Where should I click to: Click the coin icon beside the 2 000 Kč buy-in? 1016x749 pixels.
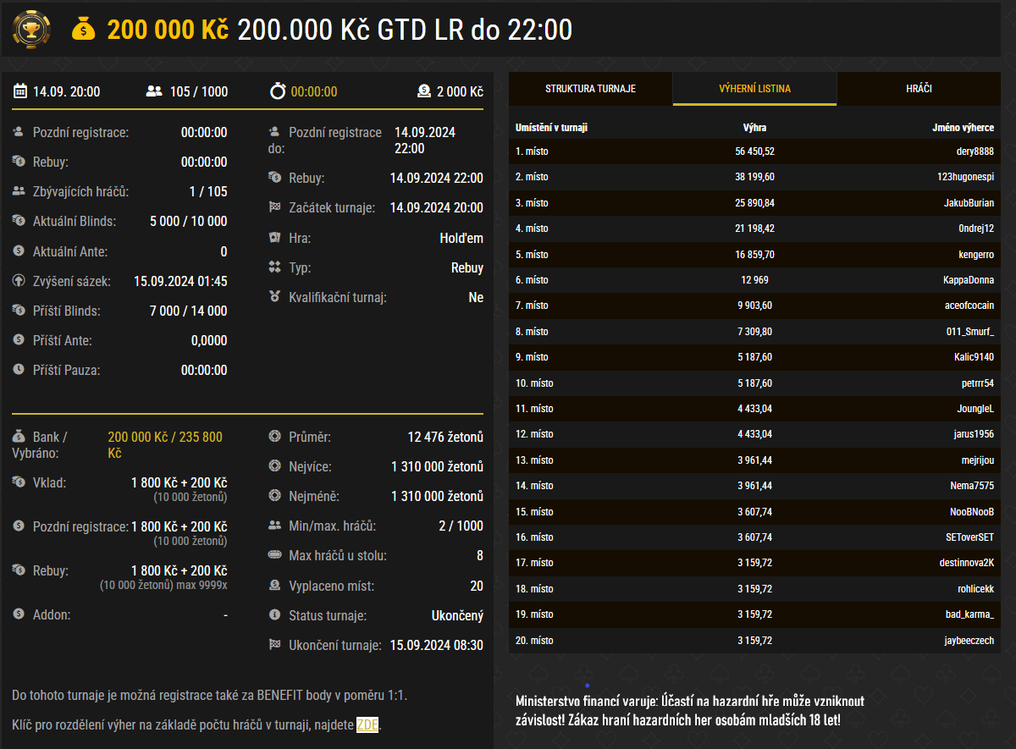(x=423, y=91)
